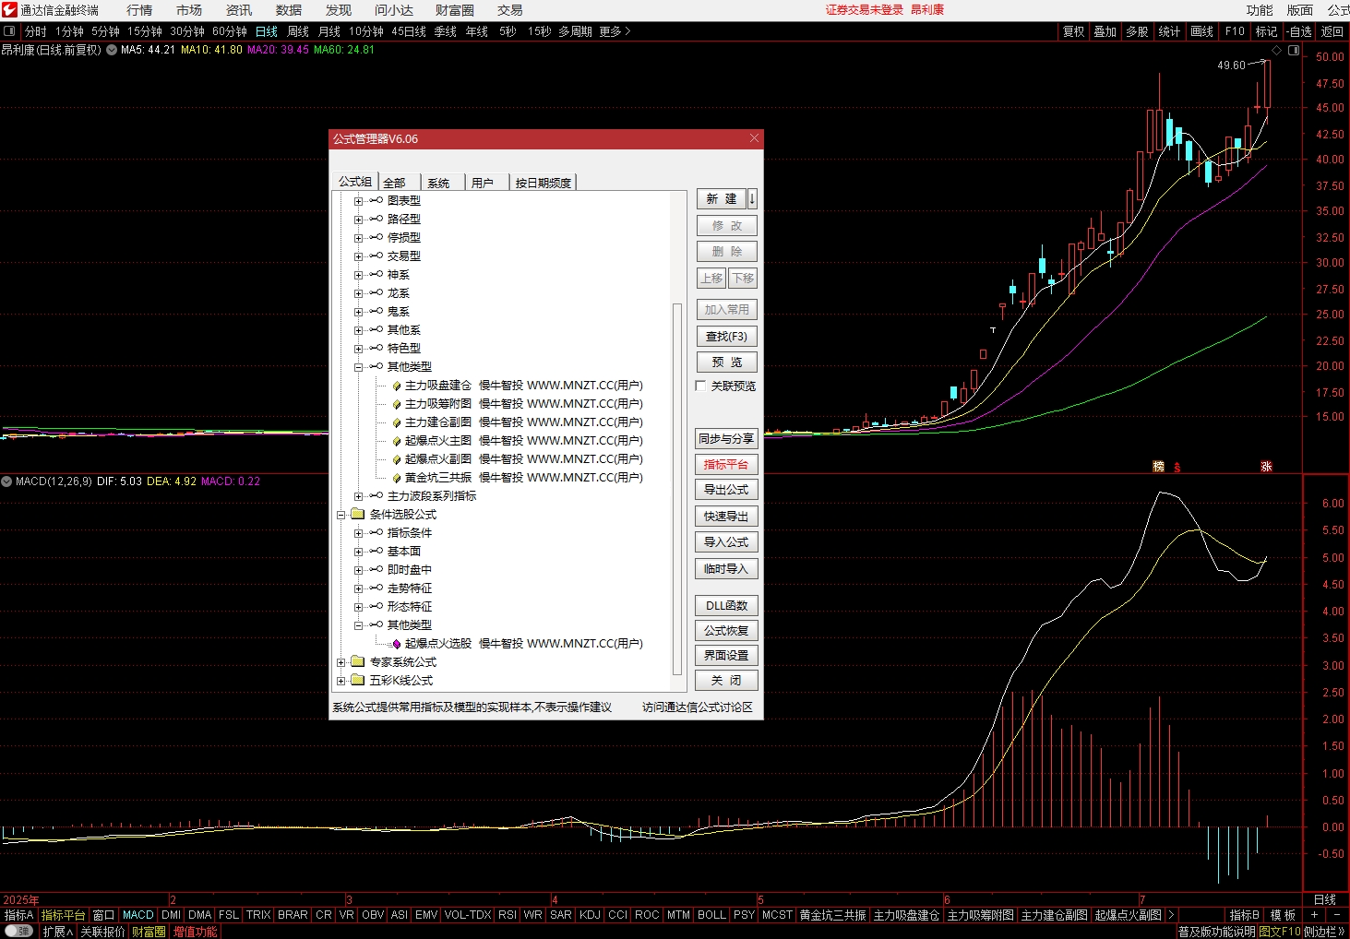Open the 资讯 menu
1350x939 pixels.
(x=239, y=10)
